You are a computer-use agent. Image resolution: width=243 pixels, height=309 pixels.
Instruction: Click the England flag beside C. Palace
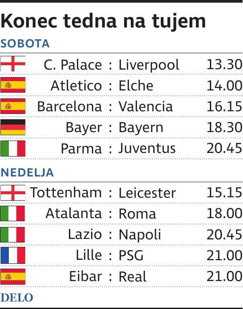(x=13, y=64)
